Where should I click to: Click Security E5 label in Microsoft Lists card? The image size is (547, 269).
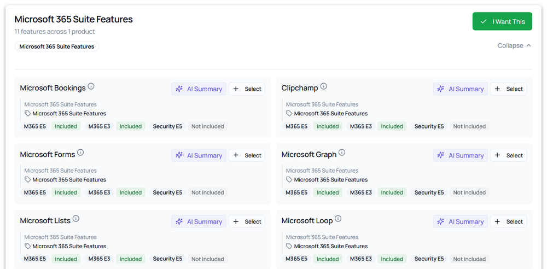pyautogui.click(x=167, y=259)
